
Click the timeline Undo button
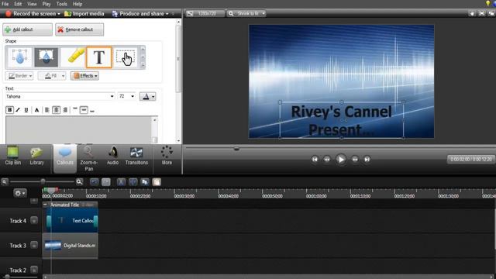pyautogui.click(x=94, y=182)
